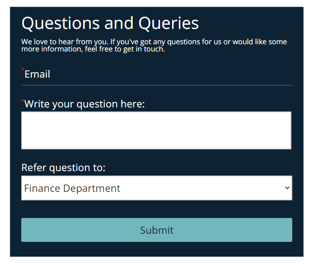Click the word Queries in the heading
The width and height of the screenshot is (309, 264).
click(169, 23)
